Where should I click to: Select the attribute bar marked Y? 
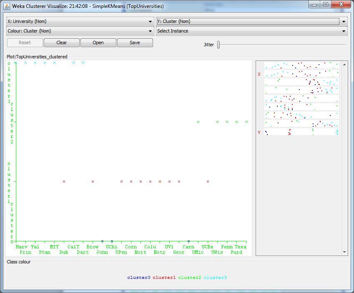[x=301, y=132]
